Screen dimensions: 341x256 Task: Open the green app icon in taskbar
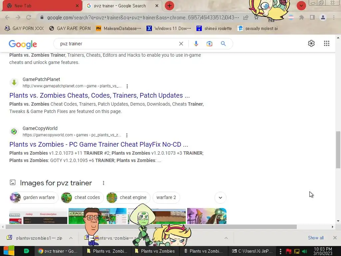(x=26, y=251)
